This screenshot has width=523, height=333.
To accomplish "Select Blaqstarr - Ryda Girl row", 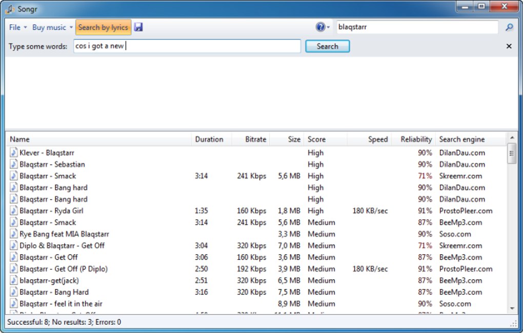I will [x=256, y=211].
